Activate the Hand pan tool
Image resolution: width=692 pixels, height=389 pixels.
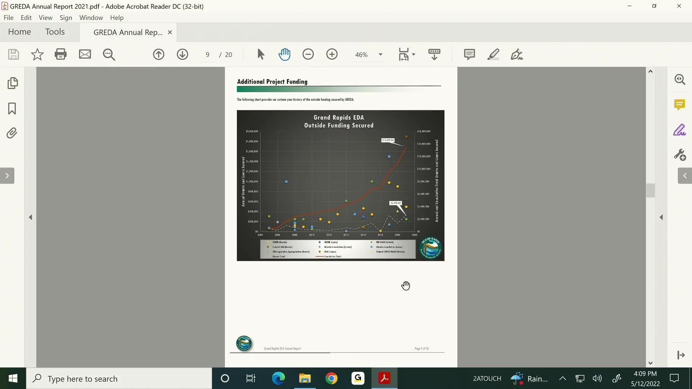tap(284, 54)
